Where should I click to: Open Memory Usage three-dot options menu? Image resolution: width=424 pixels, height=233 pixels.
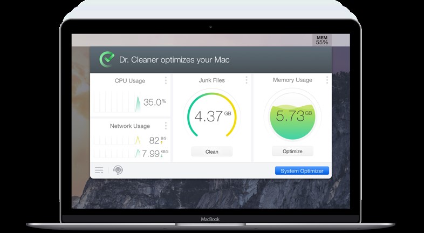pyautogui.click(x=327, y=80)
